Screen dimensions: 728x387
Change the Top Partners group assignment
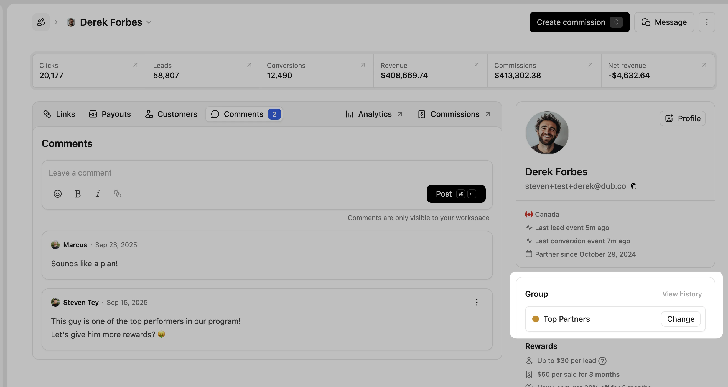click(681, 319)
